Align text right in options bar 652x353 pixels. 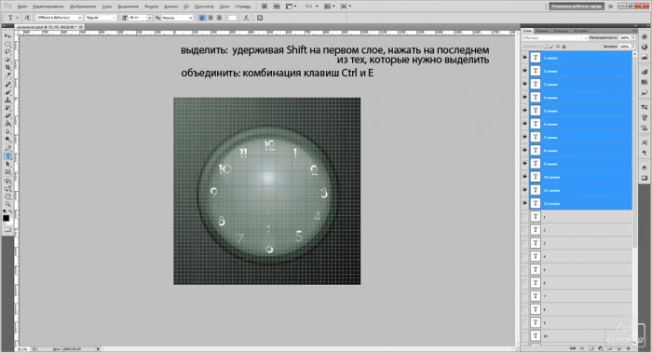tap(219, 18)
